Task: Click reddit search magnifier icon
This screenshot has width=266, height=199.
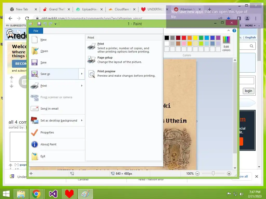Action: pos(251,46)
